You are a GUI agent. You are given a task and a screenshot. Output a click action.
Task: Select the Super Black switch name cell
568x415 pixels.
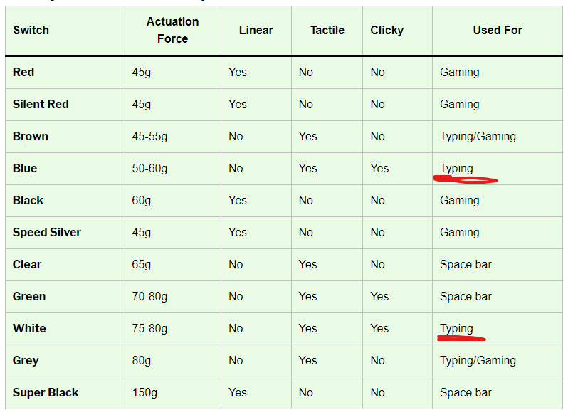[x=46, y=392]
